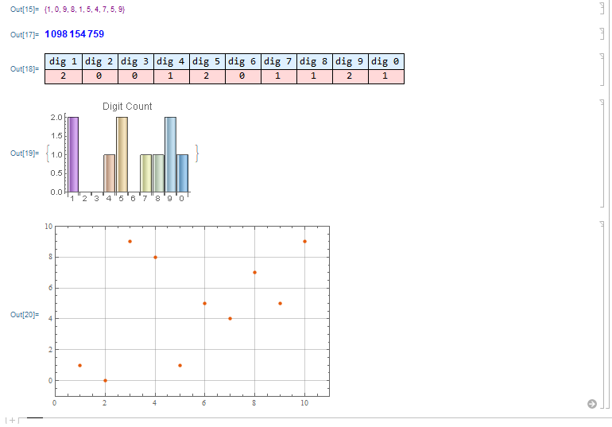Click the 'dig 6' header cell
Image resolution: width=612 pixels, height=427 pixels.
coord(242,62)
